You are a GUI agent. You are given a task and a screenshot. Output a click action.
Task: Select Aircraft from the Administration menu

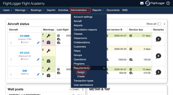pyautogui.click(x=78, y=21)
